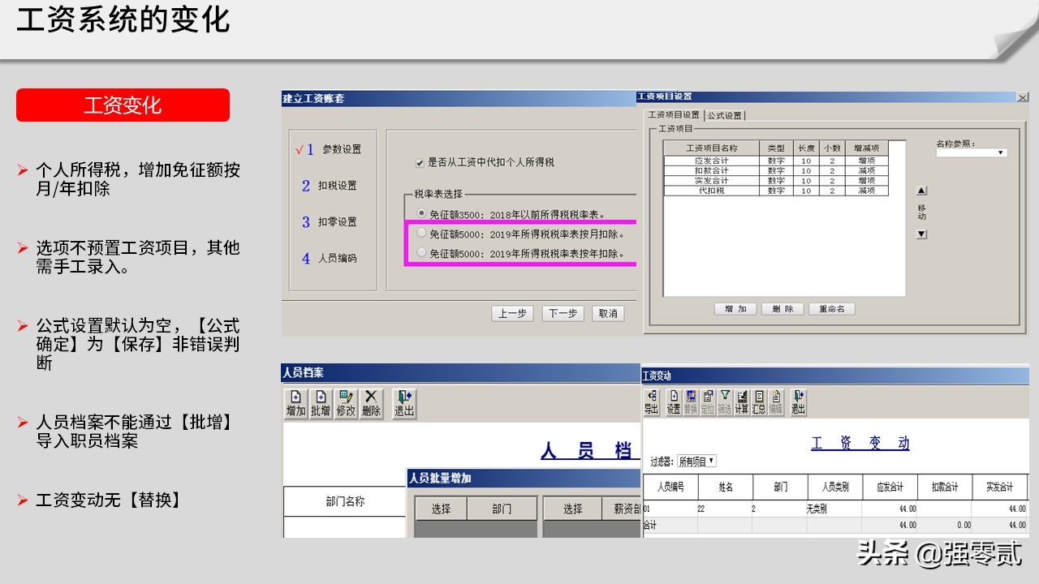This screenshot has height=584, width=1039.
Task: Click 长度 column header
Action: [x=806, y=148]
